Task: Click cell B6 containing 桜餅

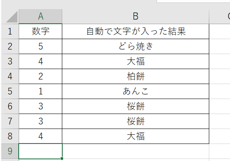Action: pos(135,107)
